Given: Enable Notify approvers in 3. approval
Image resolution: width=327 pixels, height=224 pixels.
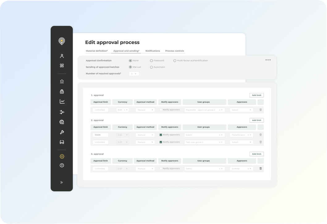Looking at the screenshot, I should (161, 169).
